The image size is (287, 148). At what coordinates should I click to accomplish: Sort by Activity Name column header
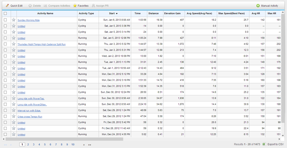point(45,14)
